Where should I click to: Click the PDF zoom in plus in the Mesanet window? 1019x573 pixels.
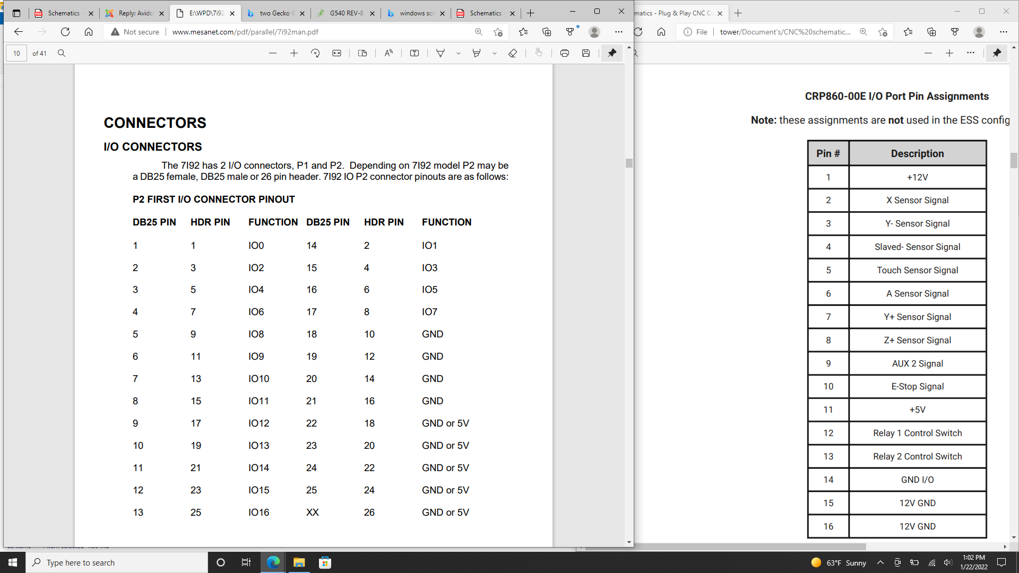click(x=294, y=53)
